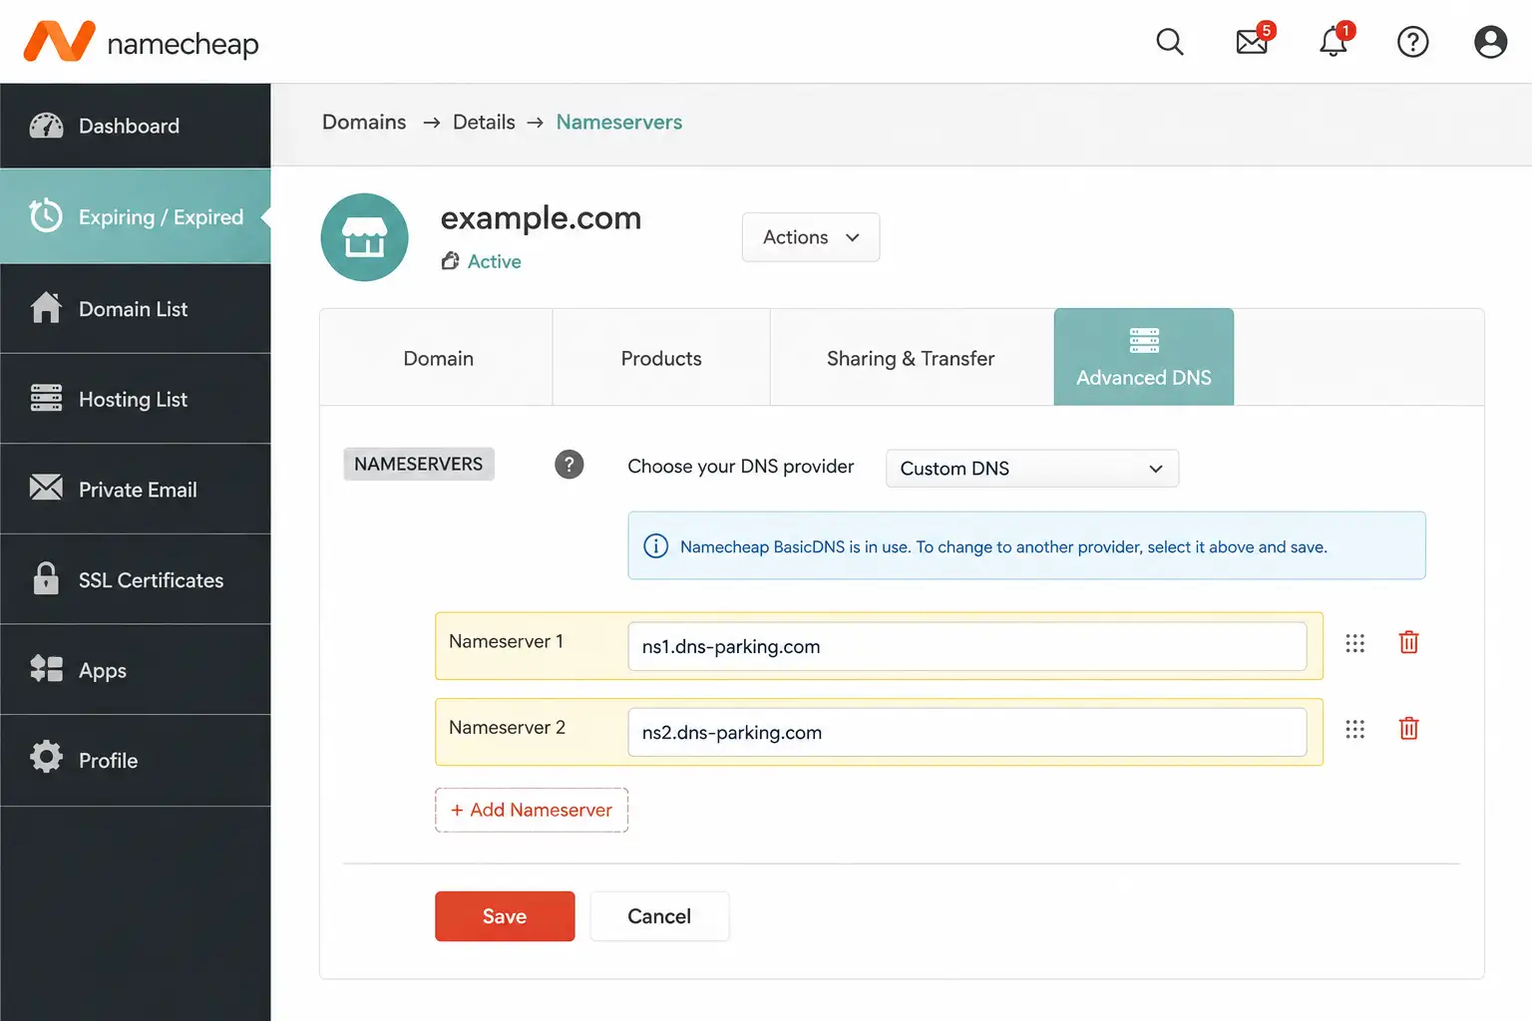
Task: Click the Domain List house icon
Action: [x=46, y=308]
